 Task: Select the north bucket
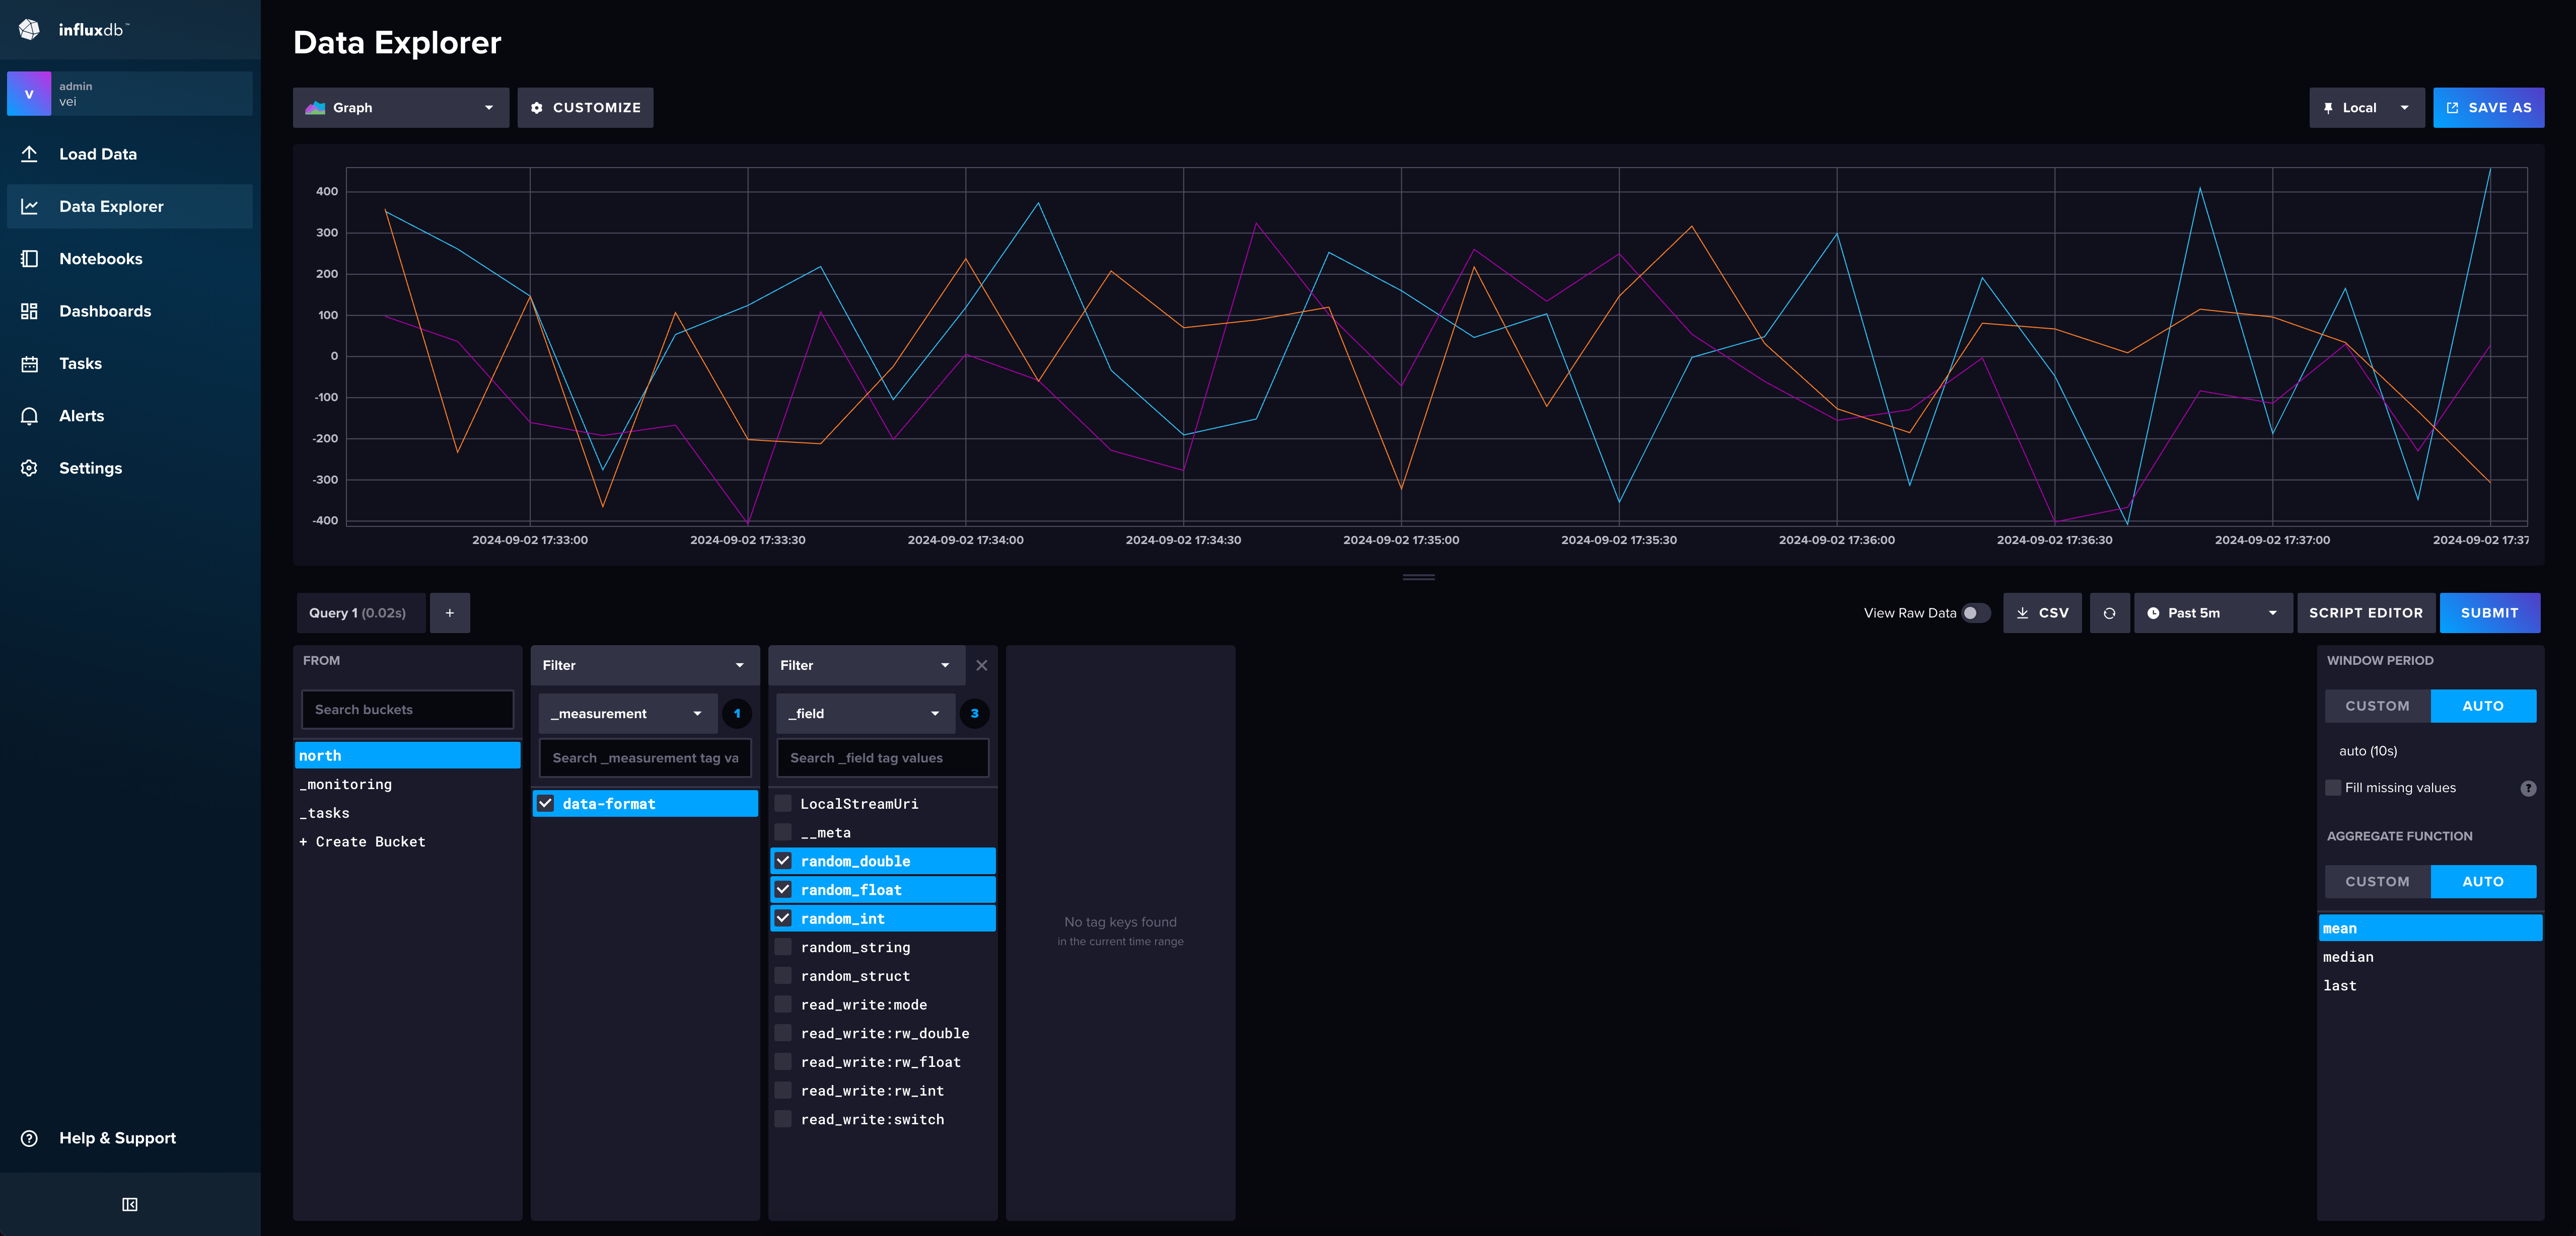coord(408,755)
